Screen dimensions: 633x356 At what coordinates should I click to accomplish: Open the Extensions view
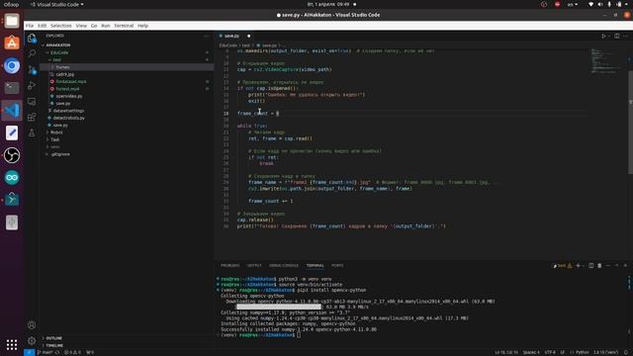pos(32,117)
